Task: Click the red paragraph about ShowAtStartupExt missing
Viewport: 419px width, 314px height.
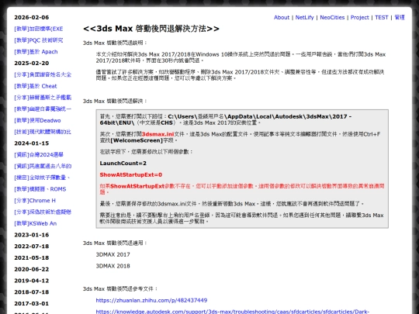Action: click(x=242, y=189)
